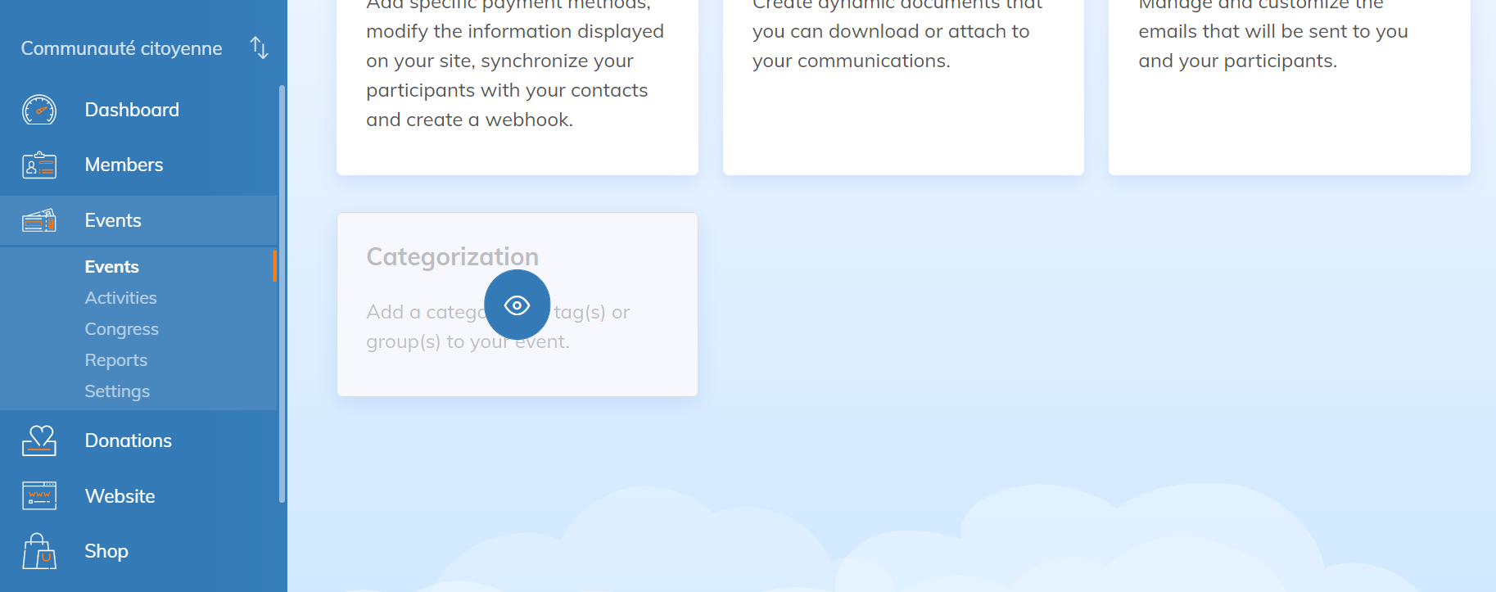Open the Communauté citoyenne organization selector

pyautogui.click(x=121, y=48)
